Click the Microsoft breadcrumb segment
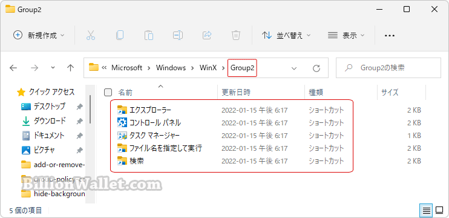Screen dimensions: 449x218 click(127, 68)
